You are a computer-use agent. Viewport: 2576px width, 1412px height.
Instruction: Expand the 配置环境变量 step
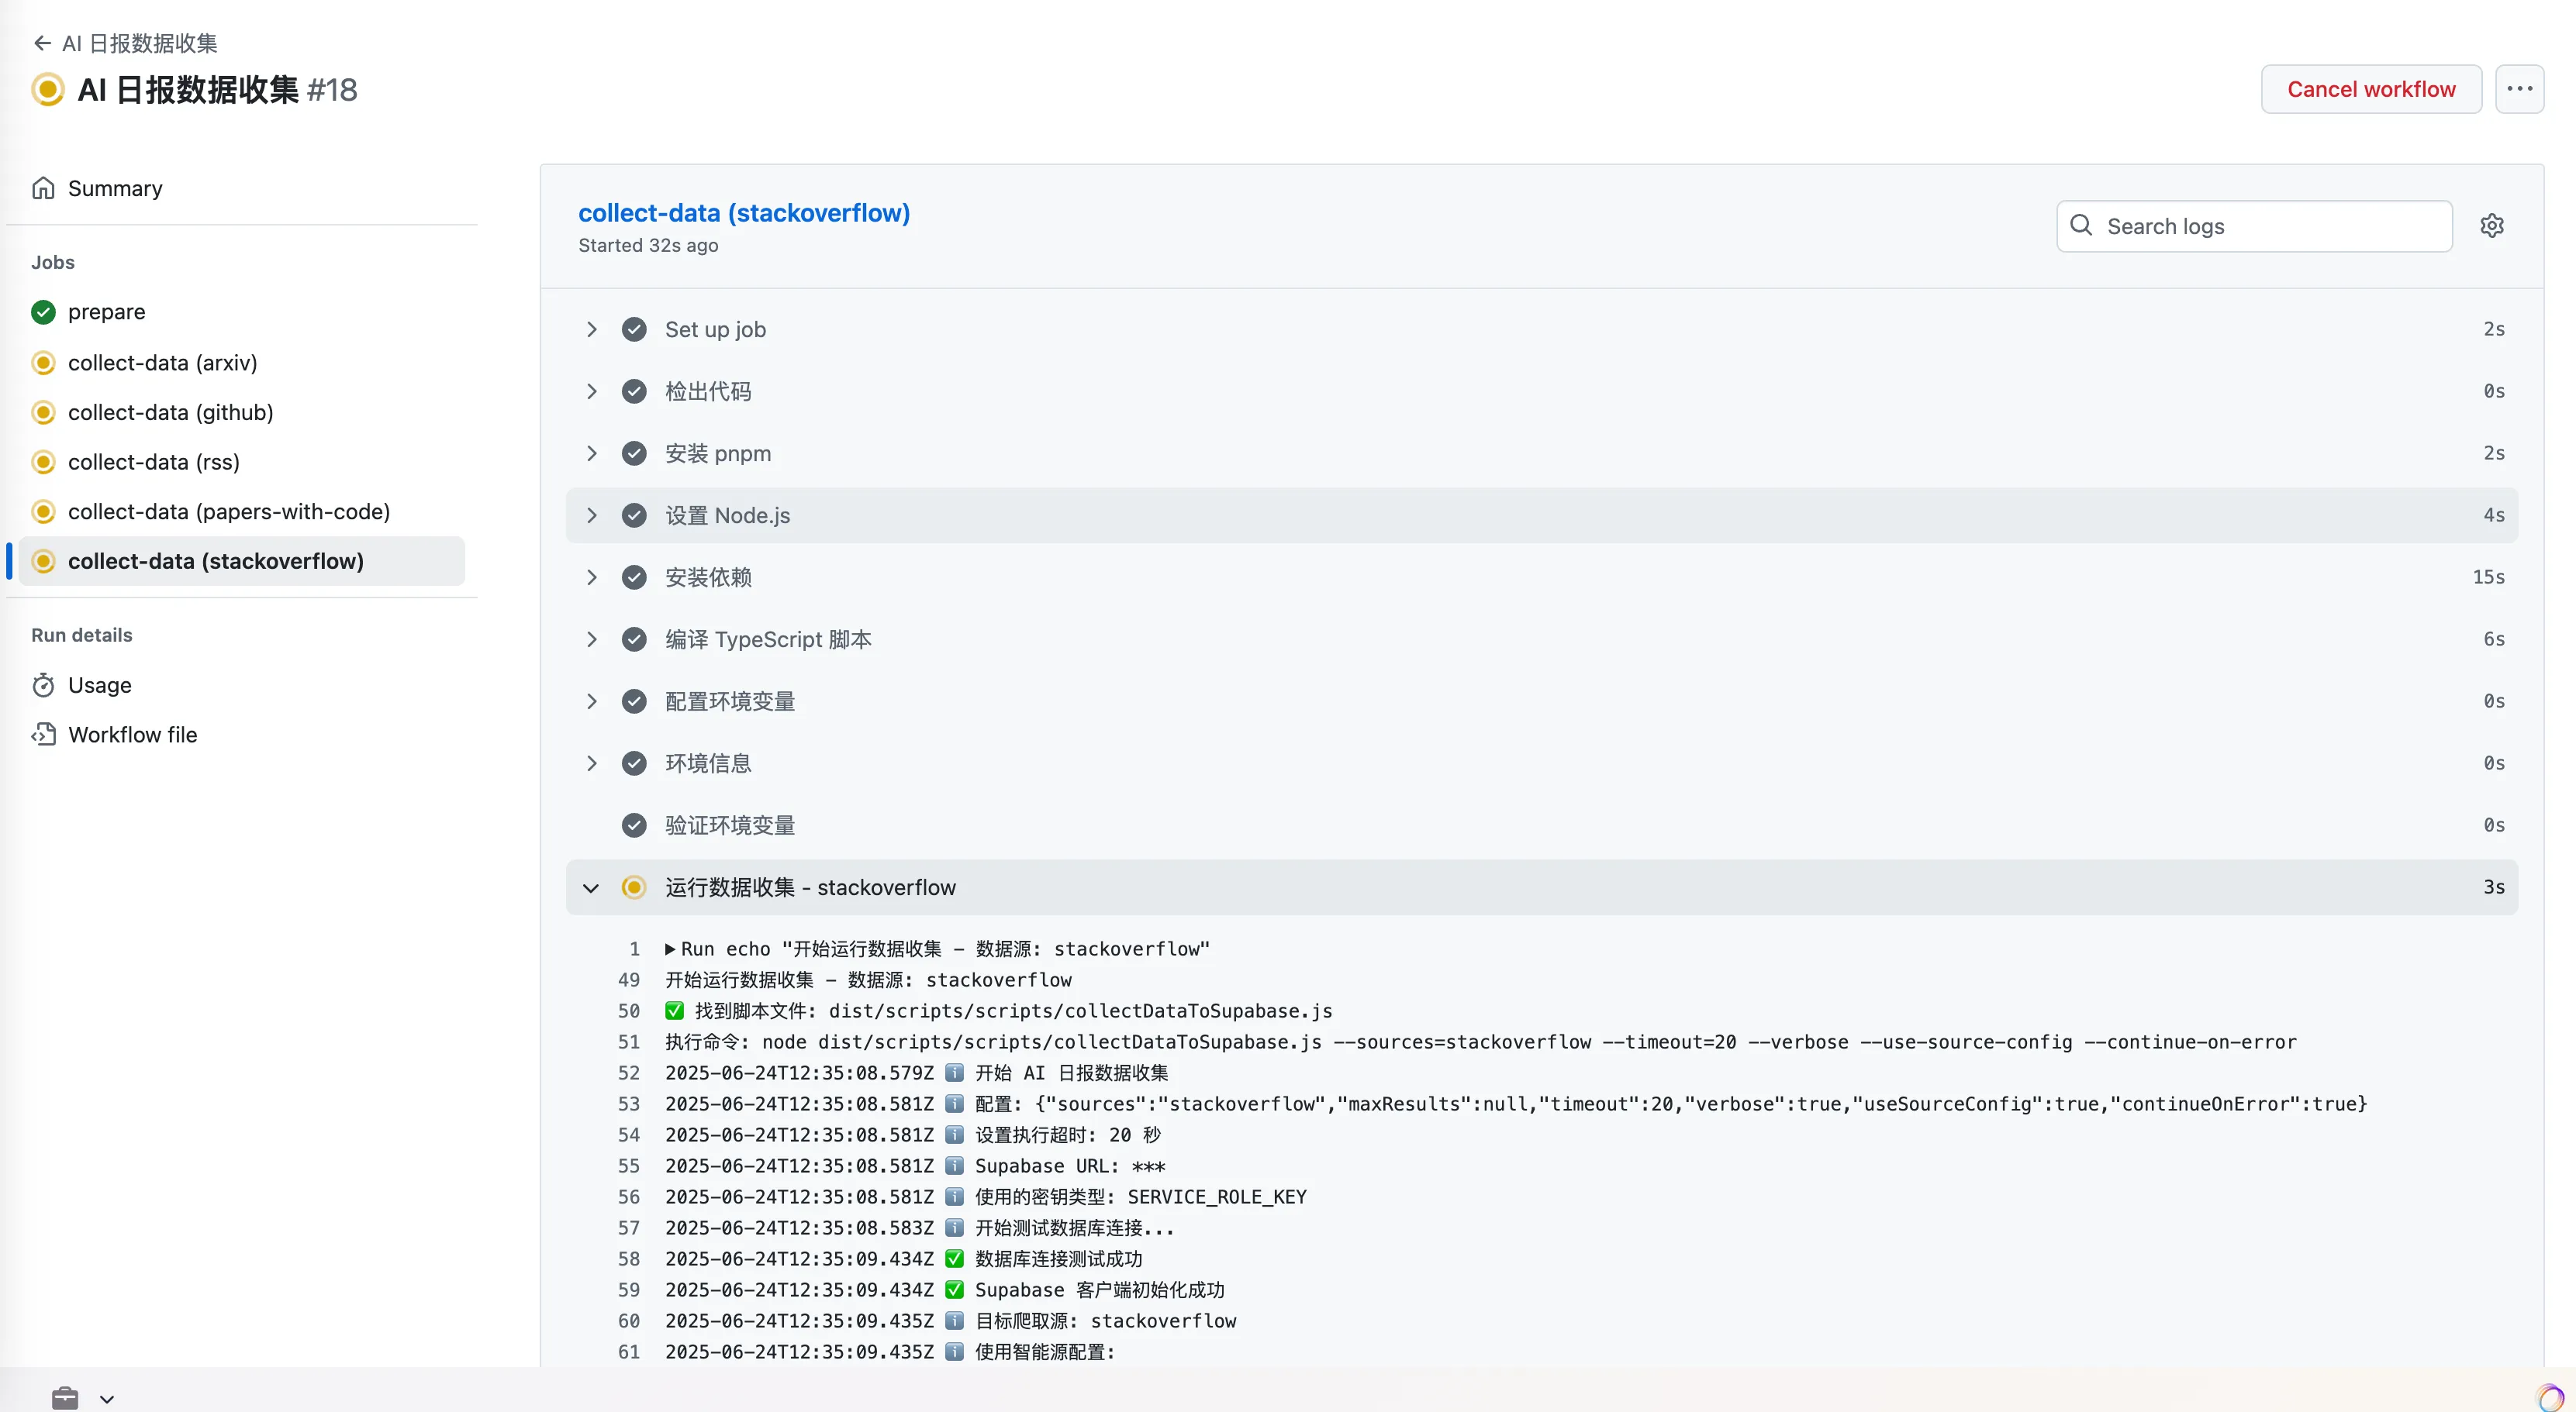coord(591,701)
